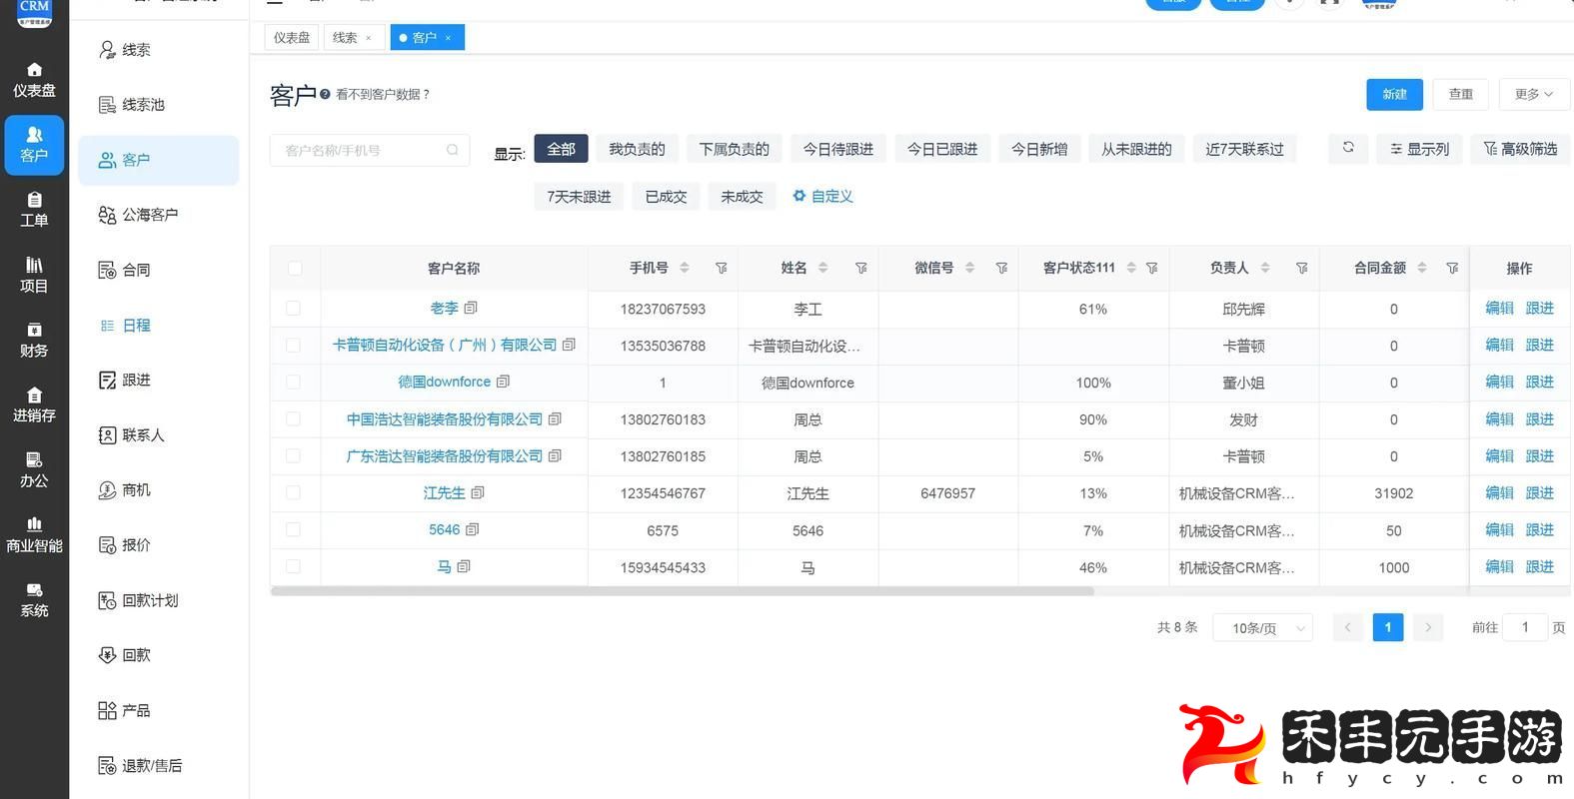Click the 新建 button

pyautogui.click(x=1394, y=94)
